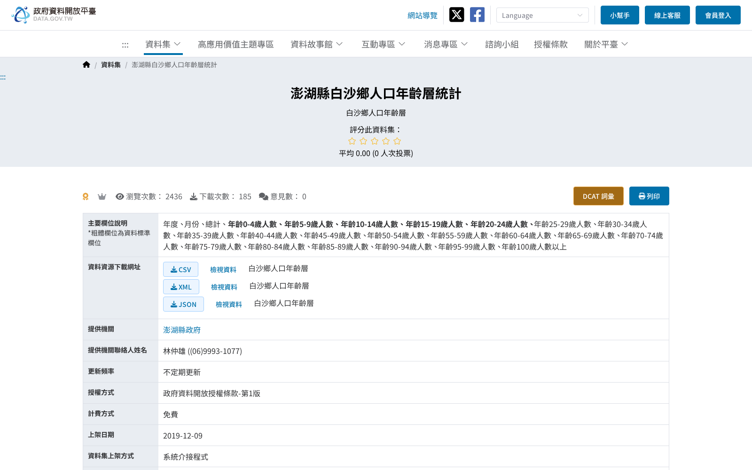Click the row label 上架日期

pos(101,435)
